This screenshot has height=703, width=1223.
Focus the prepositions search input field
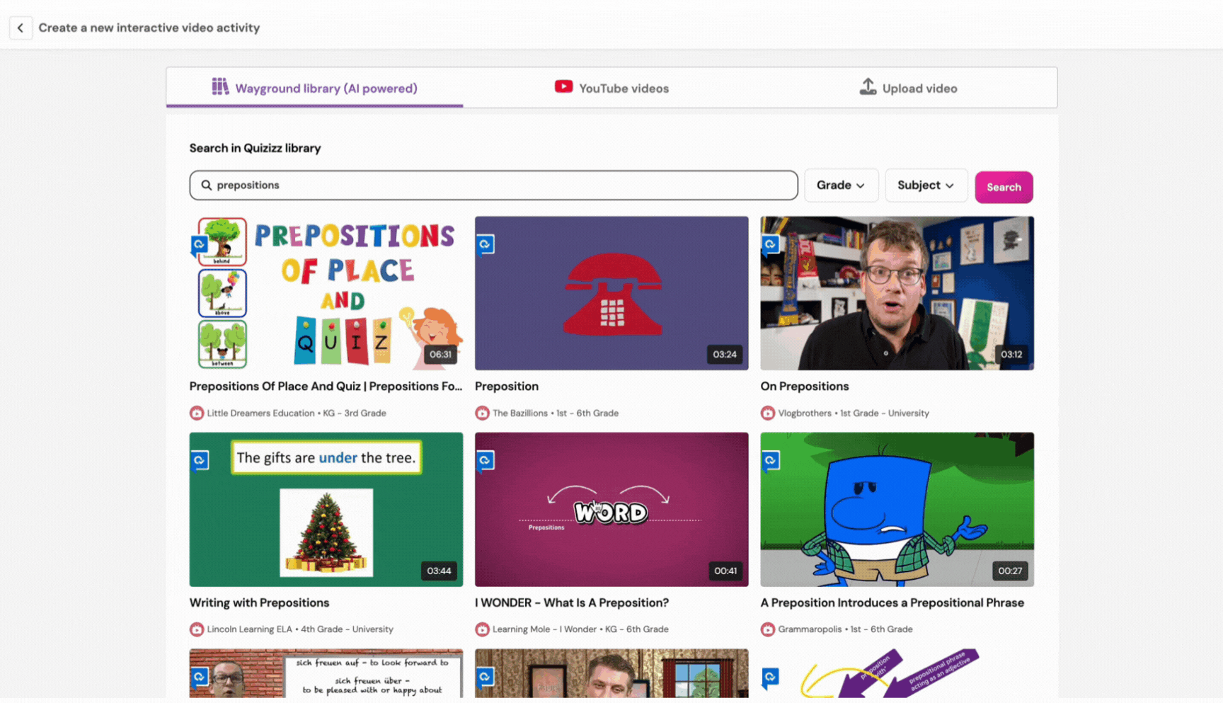point(493,185)
